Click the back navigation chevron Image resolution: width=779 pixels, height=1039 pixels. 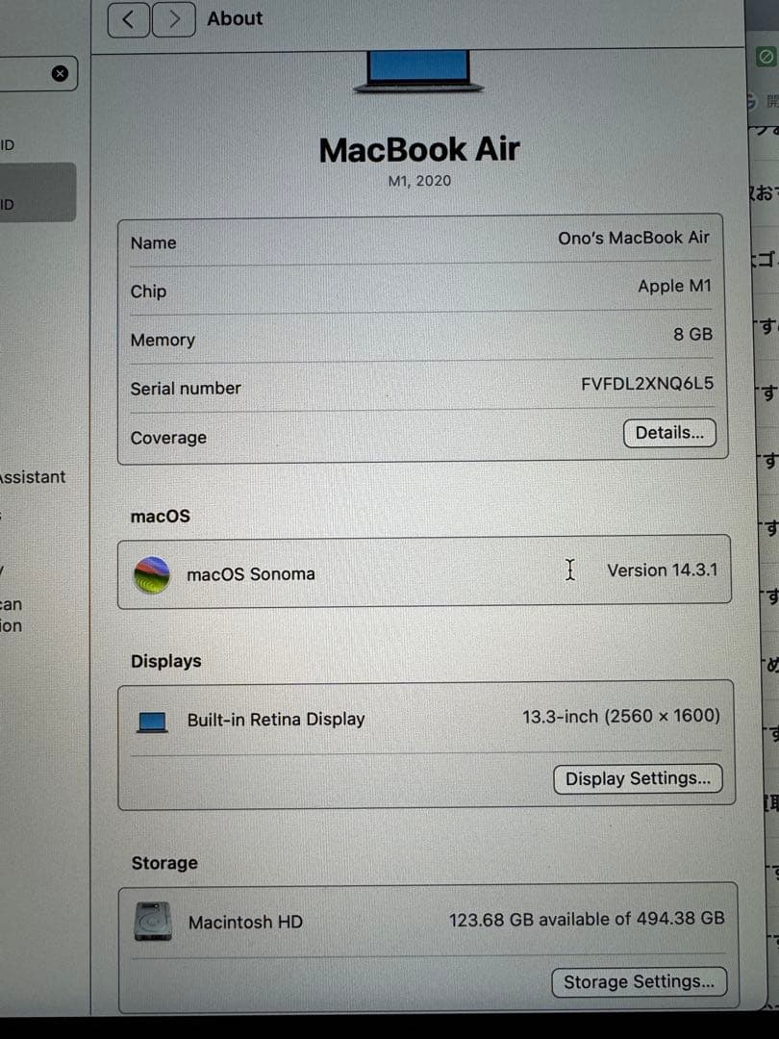click(x=128, y=19)
